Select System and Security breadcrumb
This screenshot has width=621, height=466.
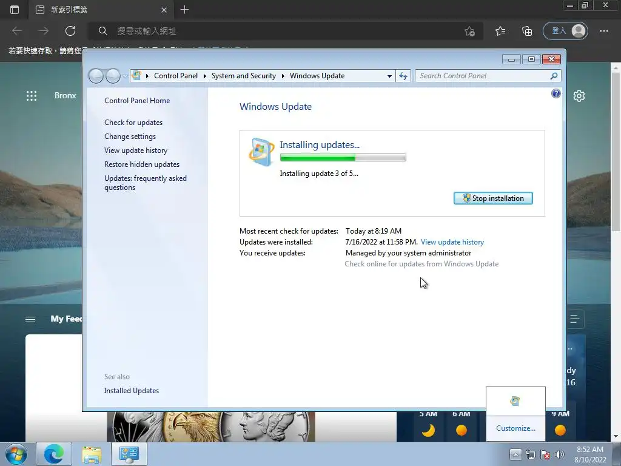pos(244,76)
